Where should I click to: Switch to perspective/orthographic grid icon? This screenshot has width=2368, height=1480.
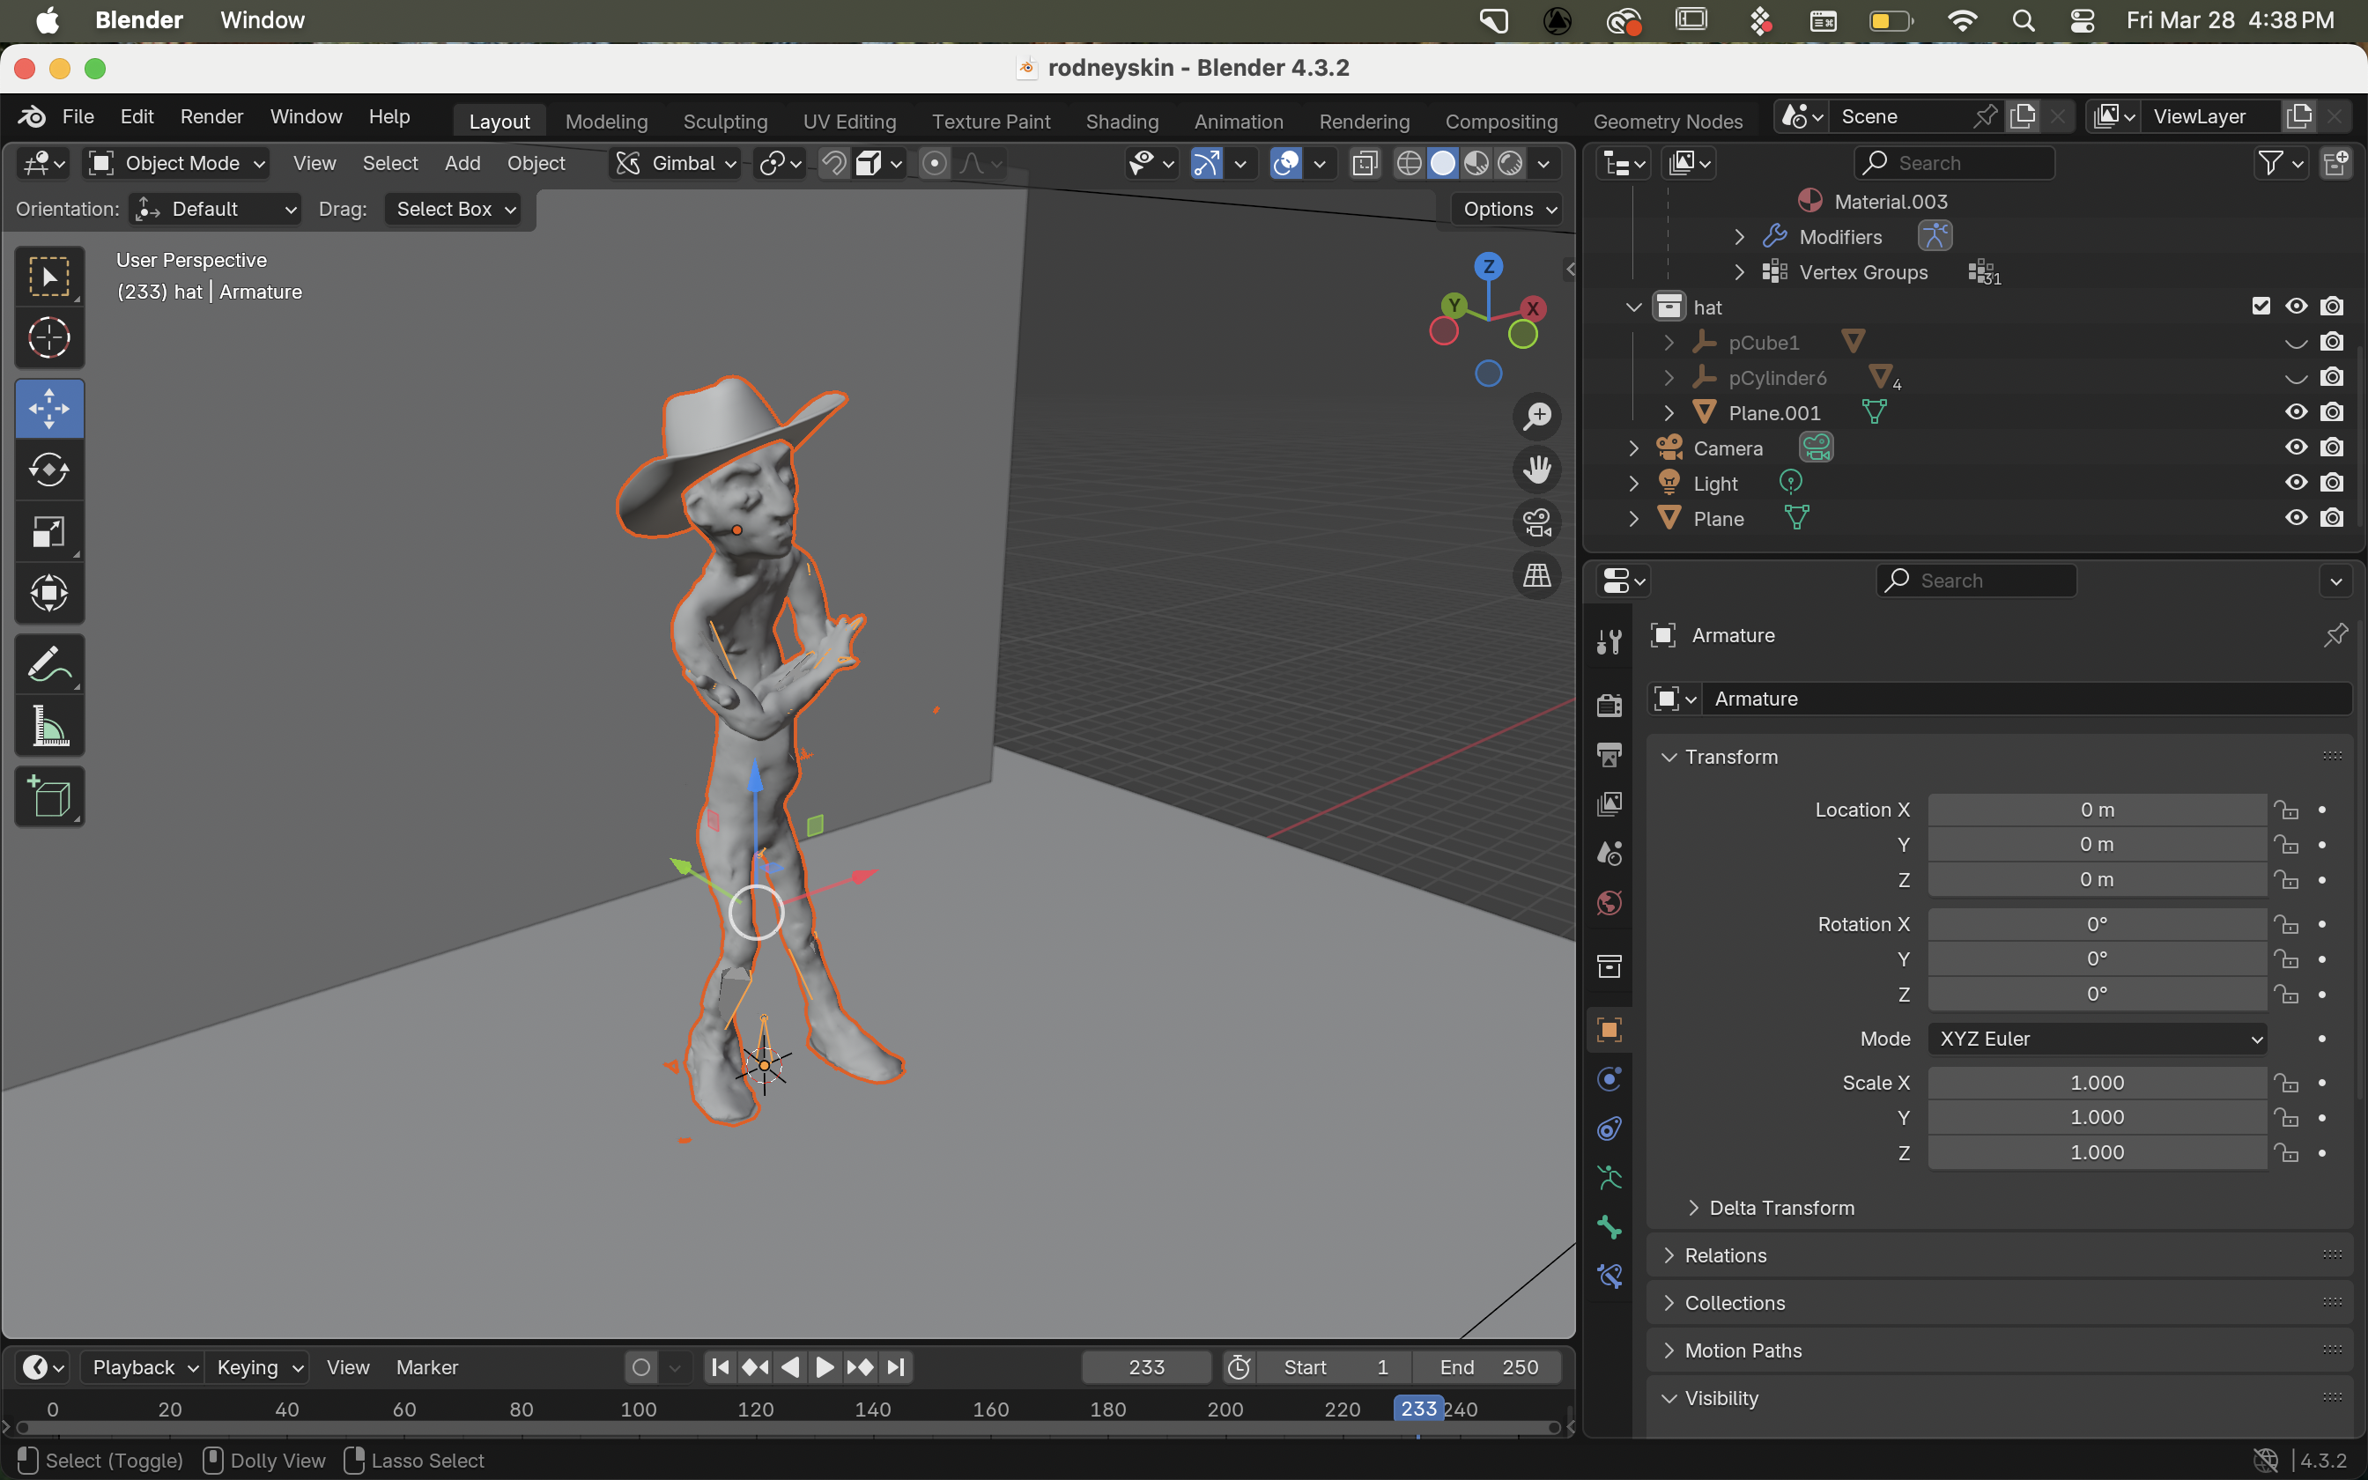coord(1537,575)
